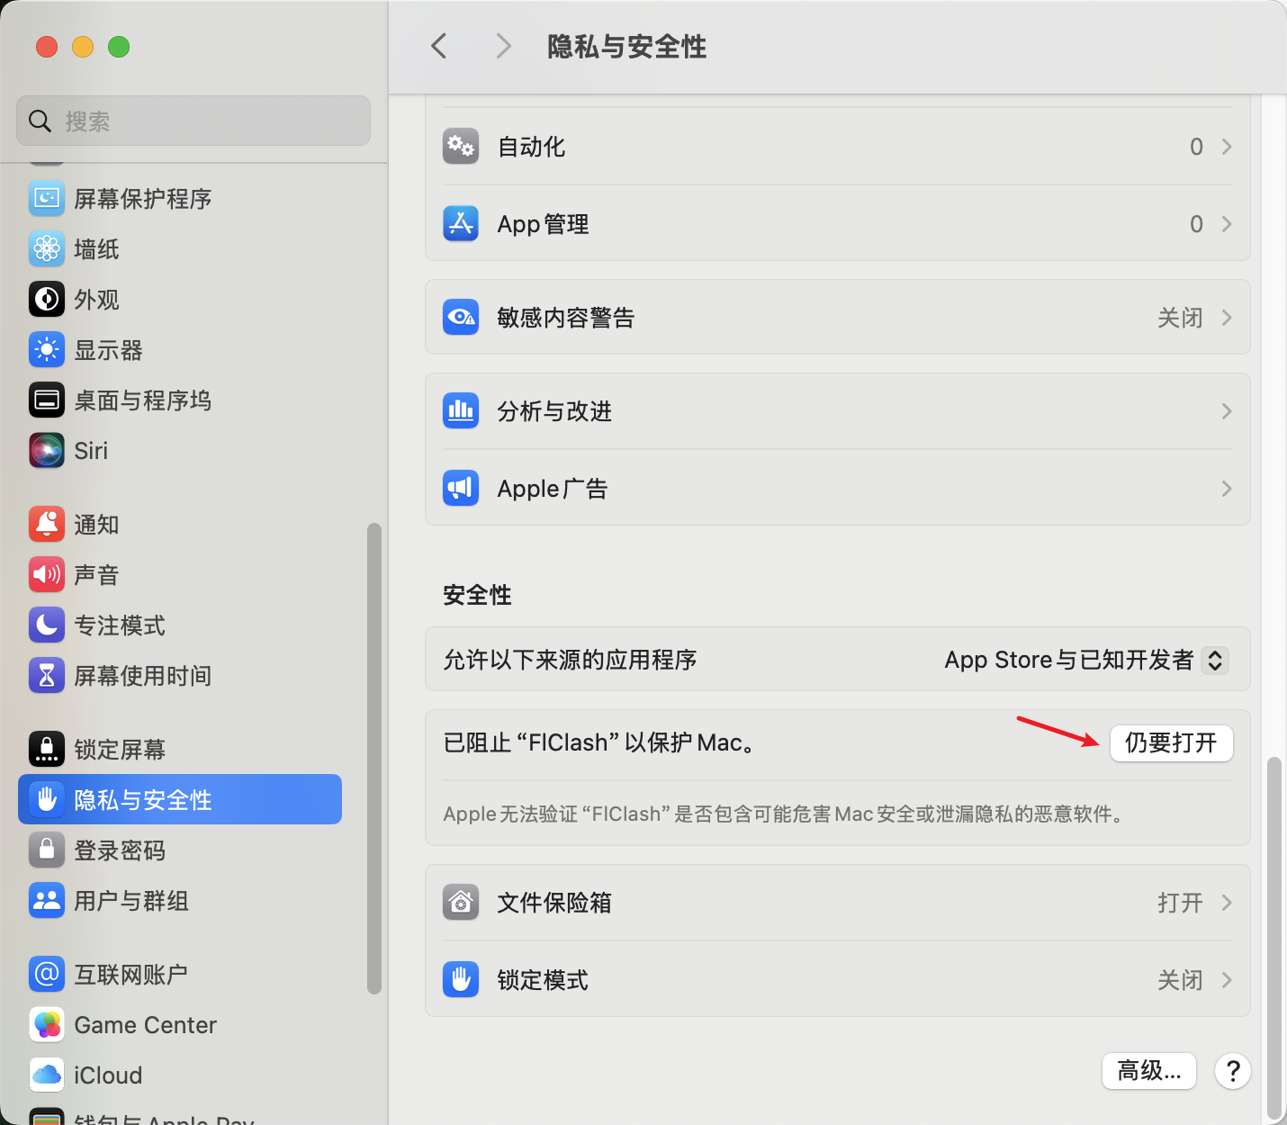Click FileVault house icon (文件保险箱)
Image resolution: width=1287 pixels, height=1125 pixels.
(461, 903)
